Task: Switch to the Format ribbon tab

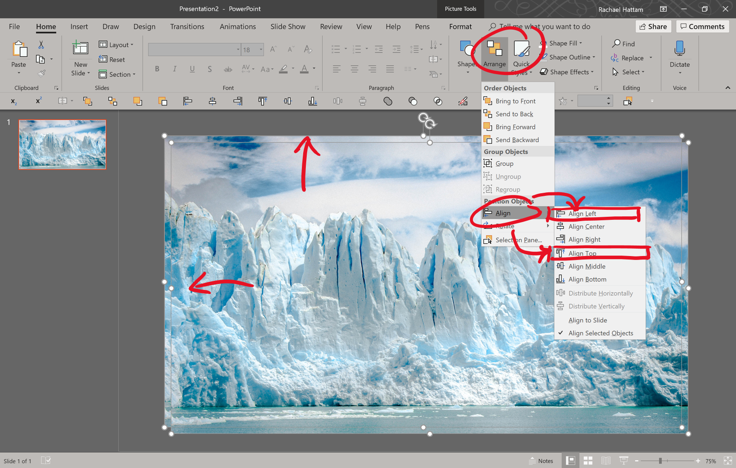Action: [x=460, y=27]
